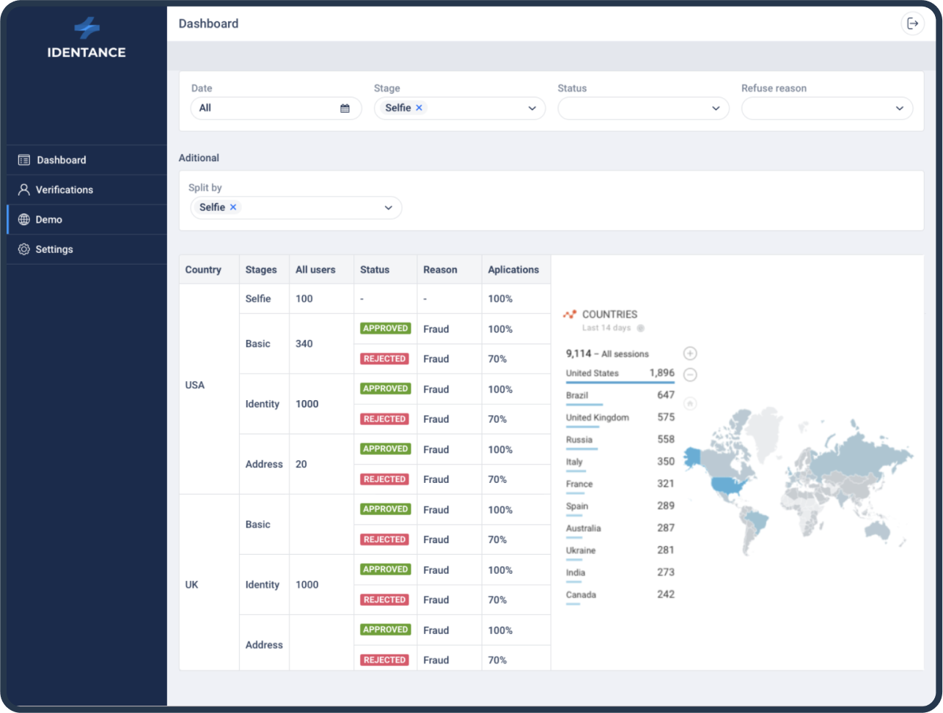Select Canada in countries list
Image resolution: width=943 pixels, height=713 pixels.
pyautogui.click(x=581, y=595)
